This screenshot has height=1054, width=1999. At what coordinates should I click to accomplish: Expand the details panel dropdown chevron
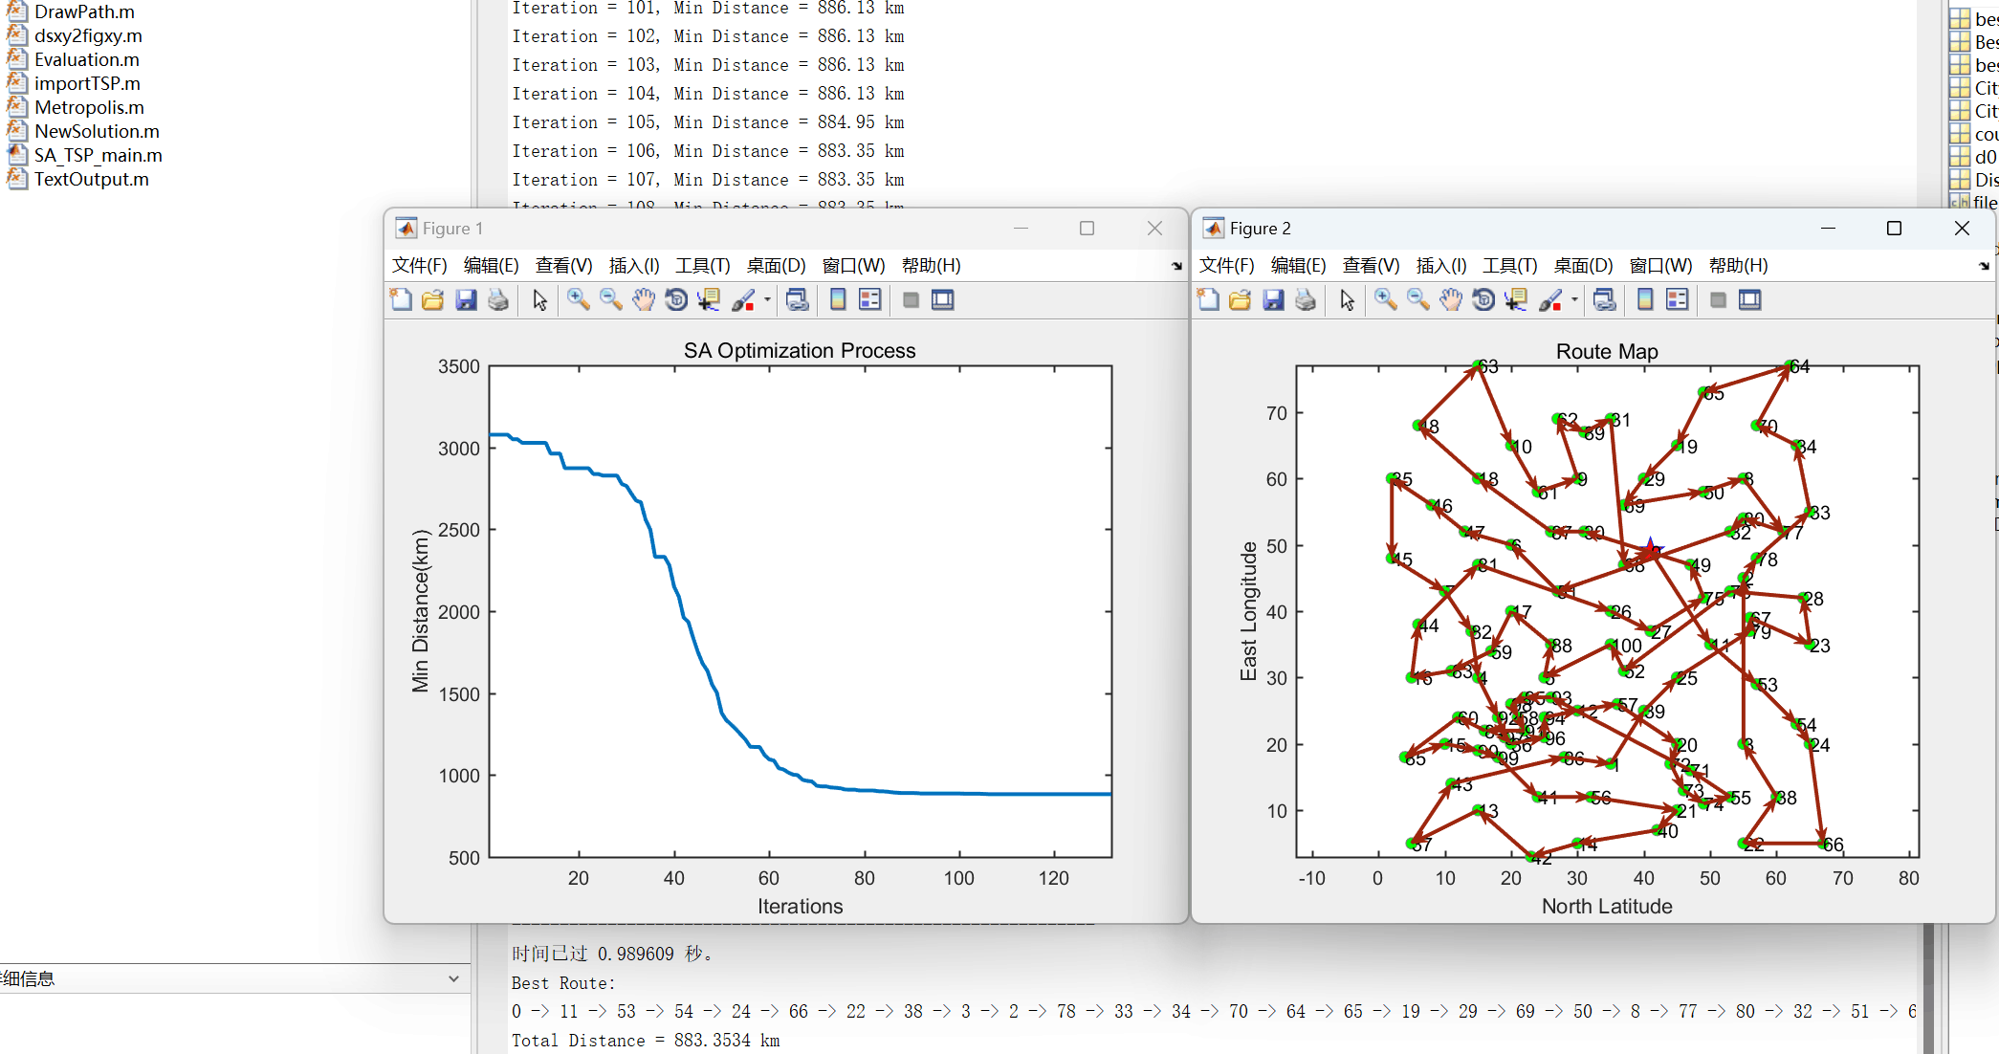453,978
